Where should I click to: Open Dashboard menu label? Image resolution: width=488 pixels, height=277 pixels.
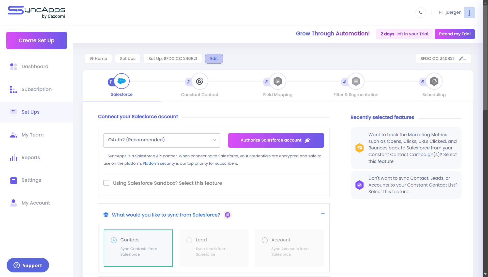tap(35, 67)
